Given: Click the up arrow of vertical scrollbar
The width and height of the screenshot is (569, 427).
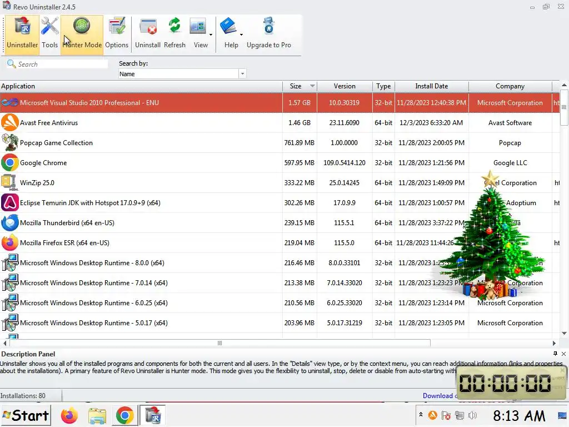Looking at the screenshot, I should tap(564, 85).
